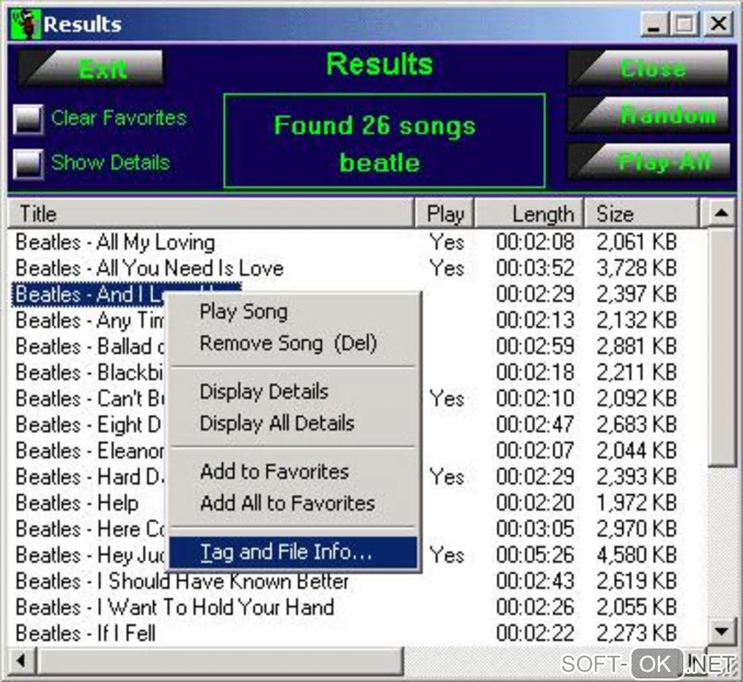Select Beatles - All You Need Is Love
The image size is (743, 682).
149,268
